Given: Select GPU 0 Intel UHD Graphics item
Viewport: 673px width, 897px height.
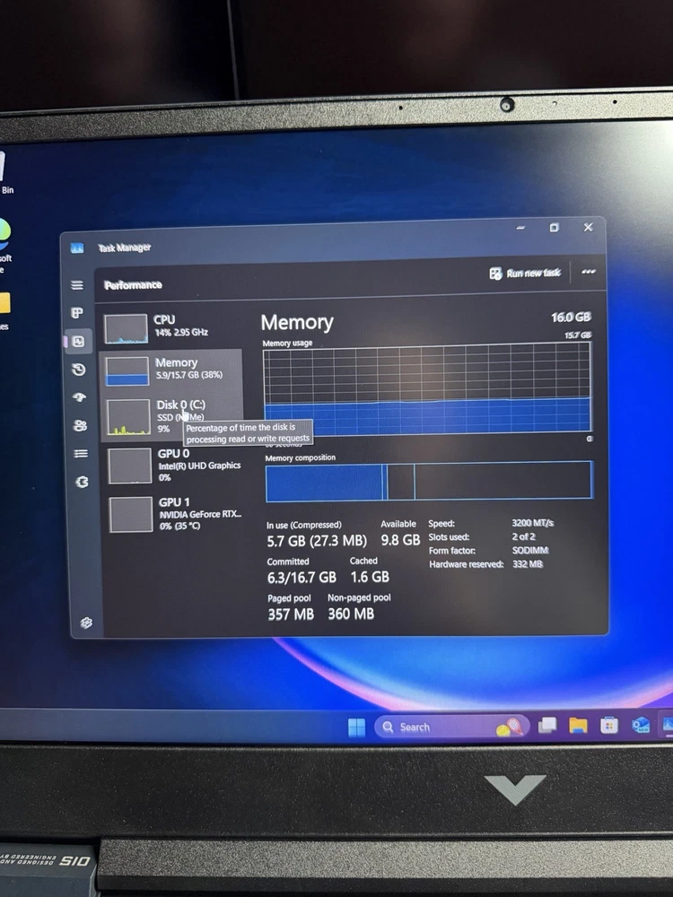Looking at the screenshot, I should tap(175, 465).
